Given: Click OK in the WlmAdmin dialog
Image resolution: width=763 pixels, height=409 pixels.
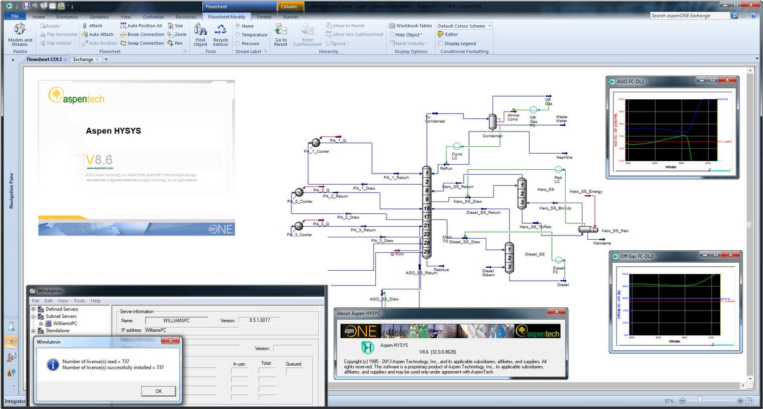Looking at the screenshot, I should click(x=158, y=391).
